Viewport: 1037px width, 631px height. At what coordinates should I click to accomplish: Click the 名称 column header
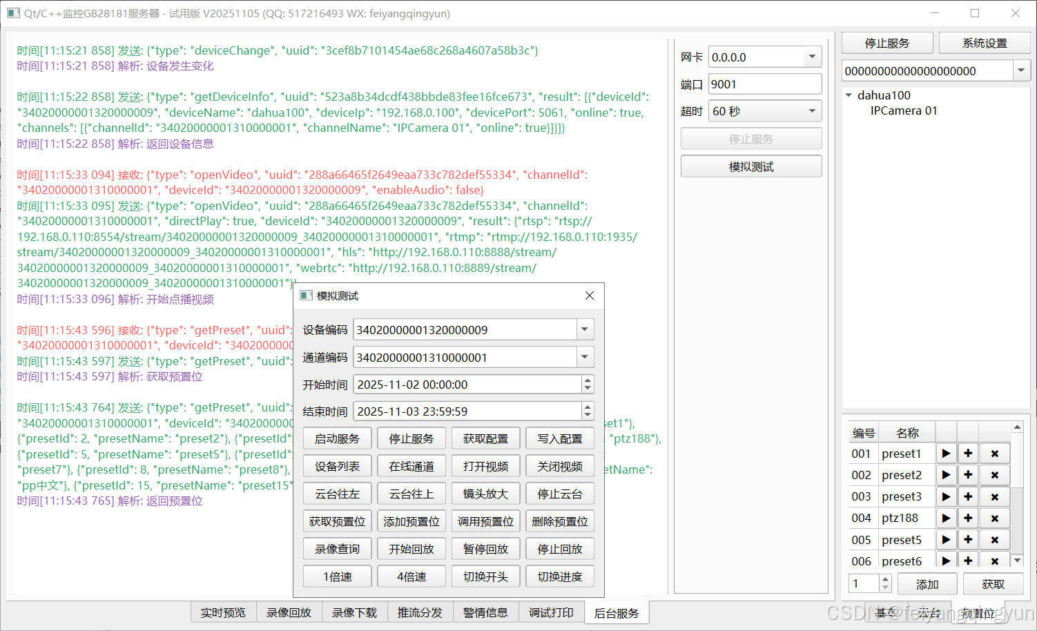[x=907, y=433]
